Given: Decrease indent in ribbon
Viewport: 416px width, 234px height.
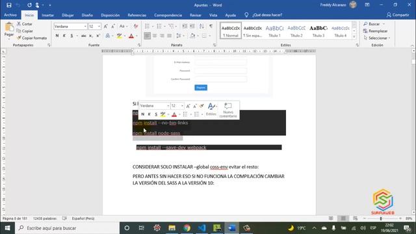Looking at the screenshot, I should point(185,26).
